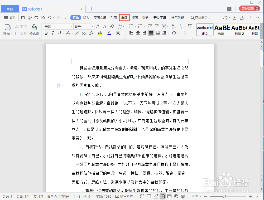
Task: Toggle Justify alignment
Action: point(151,33)
